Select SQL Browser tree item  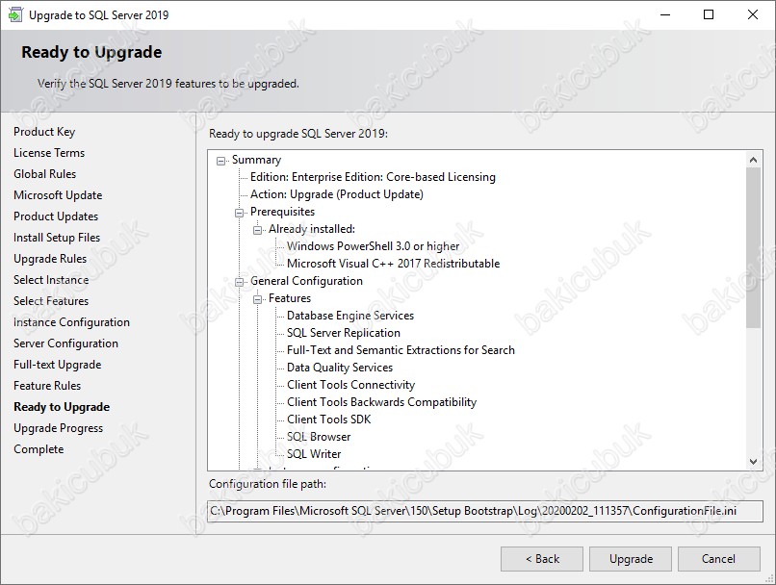pos(319,437)
